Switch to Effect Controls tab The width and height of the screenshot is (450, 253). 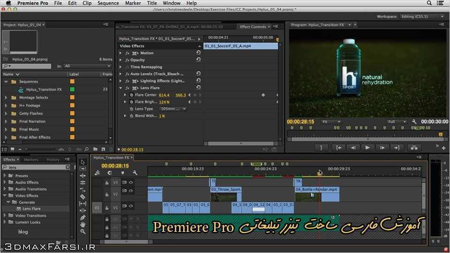(x=253, y=27)
